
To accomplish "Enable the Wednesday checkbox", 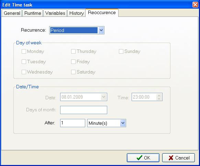I will click(24, 72).
